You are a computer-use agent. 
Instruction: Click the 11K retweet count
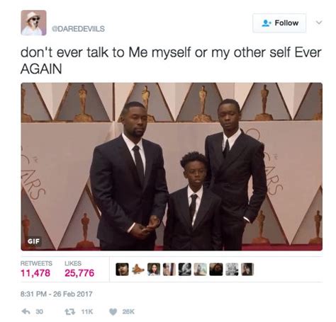pyautogui.click(x=87, y=312)
